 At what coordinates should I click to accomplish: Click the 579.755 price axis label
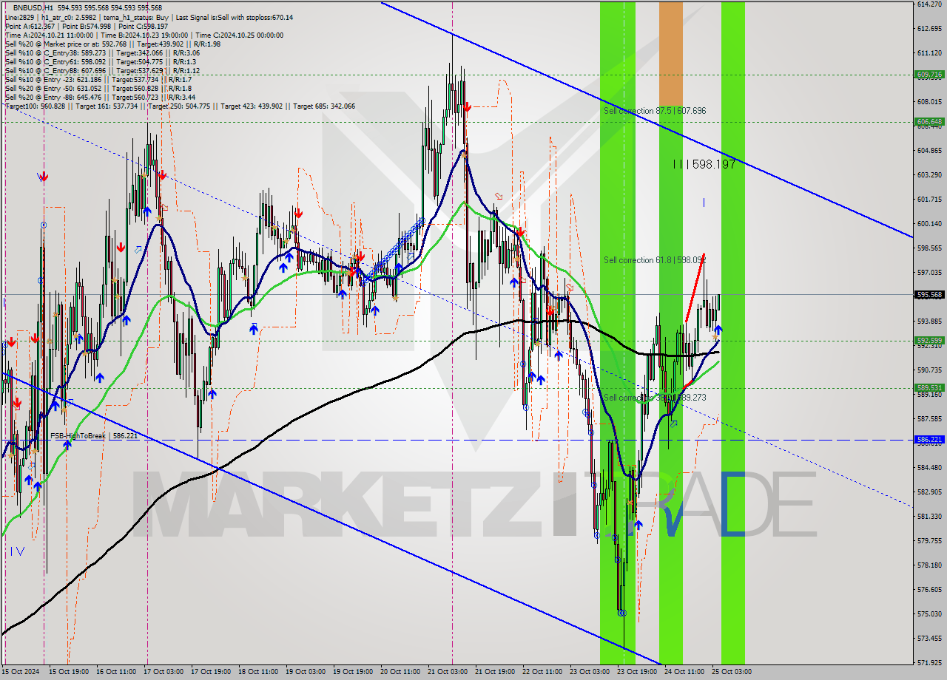click(929, 540)
